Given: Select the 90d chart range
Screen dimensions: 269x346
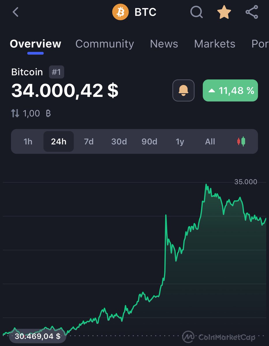Looking at the screenshot, I should point(150,142).
